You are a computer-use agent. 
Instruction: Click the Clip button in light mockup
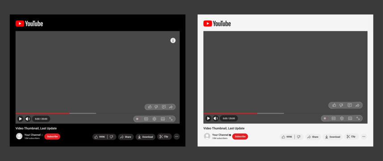[351, 136]
